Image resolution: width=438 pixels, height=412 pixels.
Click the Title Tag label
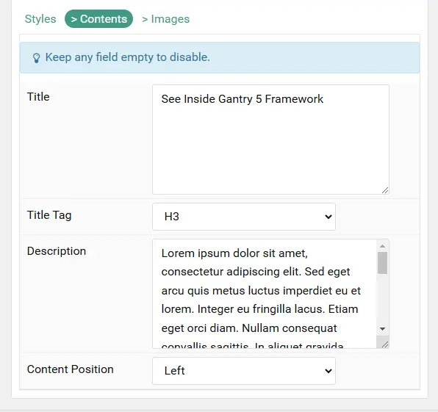click(x=49, y=215)
